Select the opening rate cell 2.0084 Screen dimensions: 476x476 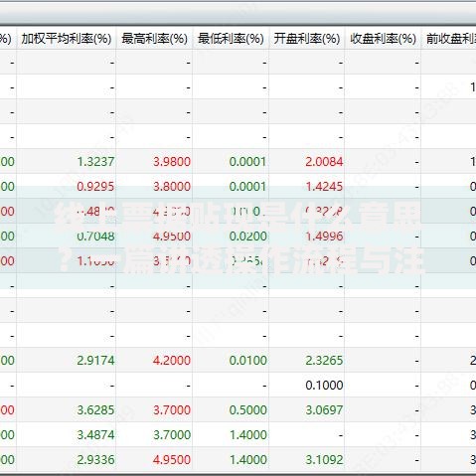pyautogui.click(x=324, y=162)
